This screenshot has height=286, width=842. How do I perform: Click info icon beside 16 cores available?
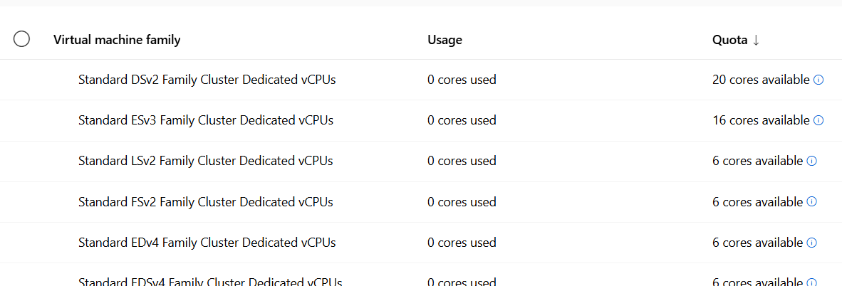pos(818,121)
